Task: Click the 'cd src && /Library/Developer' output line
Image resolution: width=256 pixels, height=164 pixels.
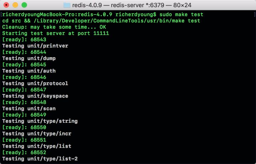Action: click(101, 21)
